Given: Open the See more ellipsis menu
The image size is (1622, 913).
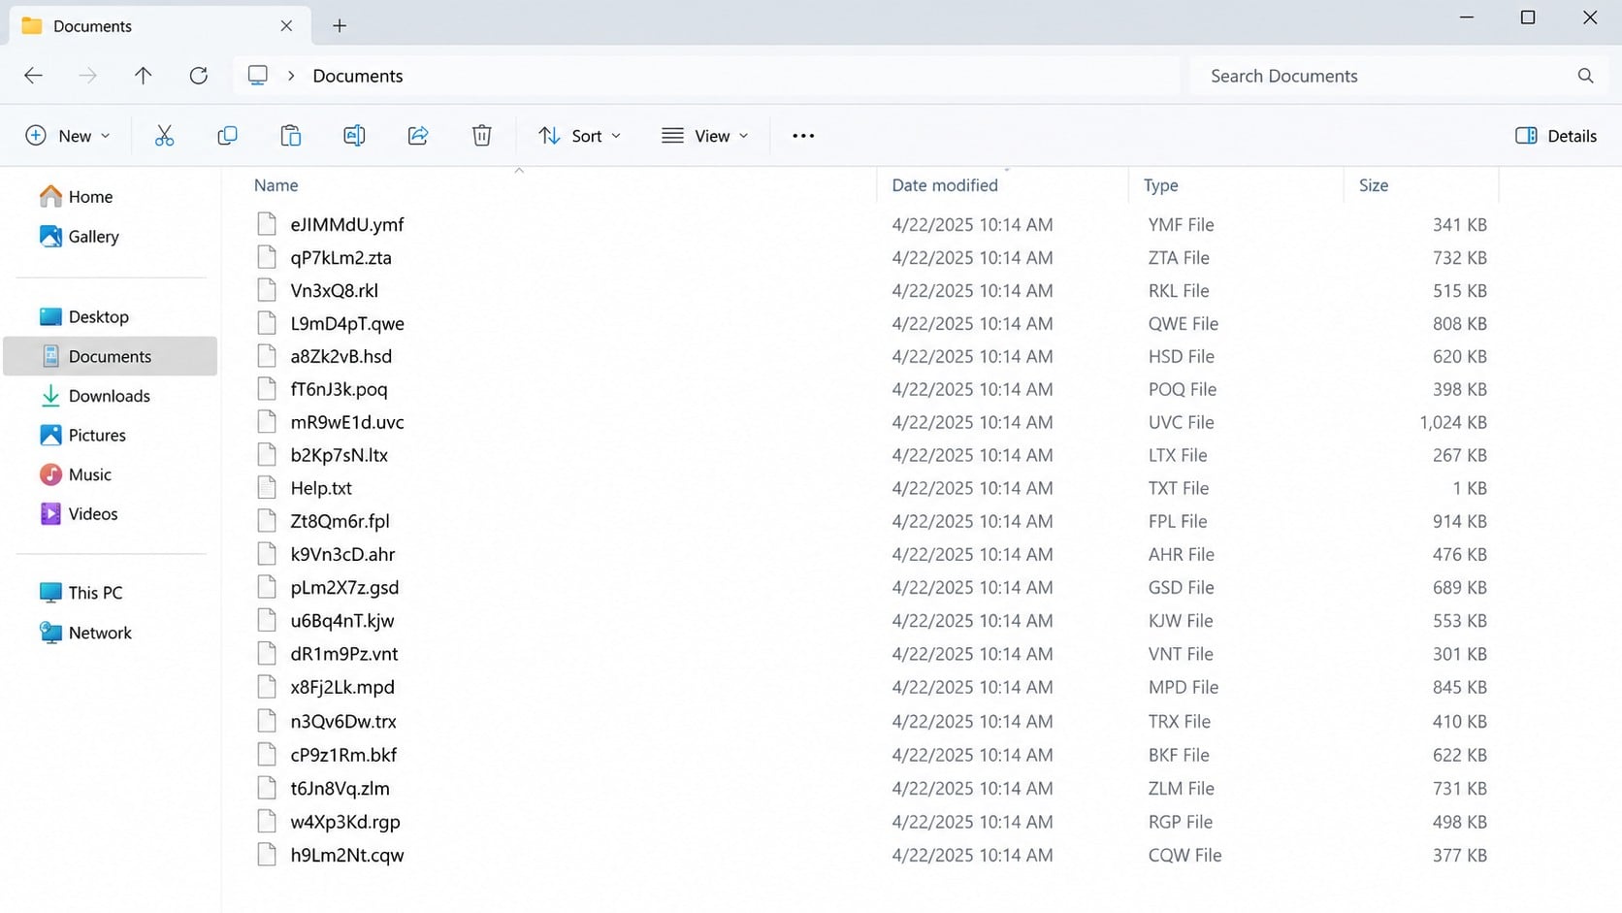Looking at the screenshot, I should coord(803,136).
